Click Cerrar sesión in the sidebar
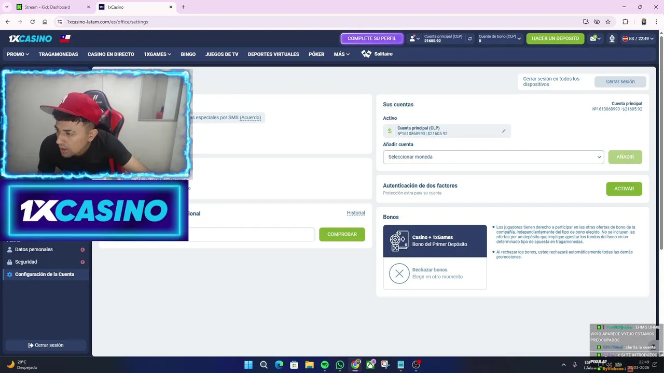The height and width of the screenshot is (373, 664). 46,345
